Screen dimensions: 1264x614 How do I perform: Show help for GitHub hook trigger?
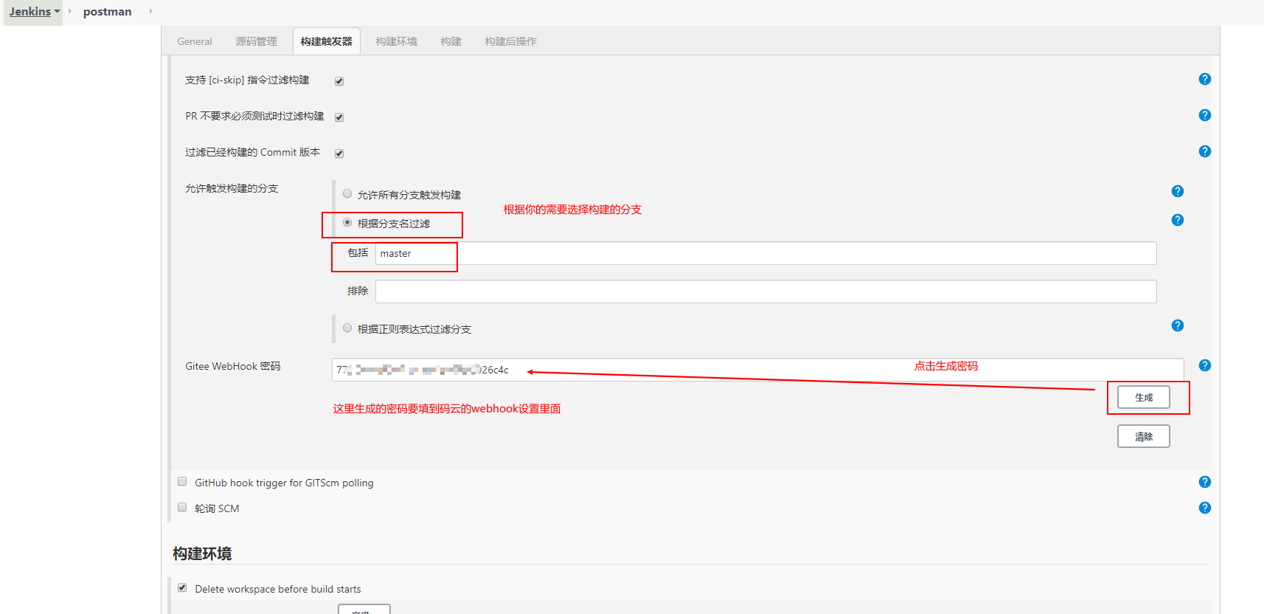coord(1204,482)
